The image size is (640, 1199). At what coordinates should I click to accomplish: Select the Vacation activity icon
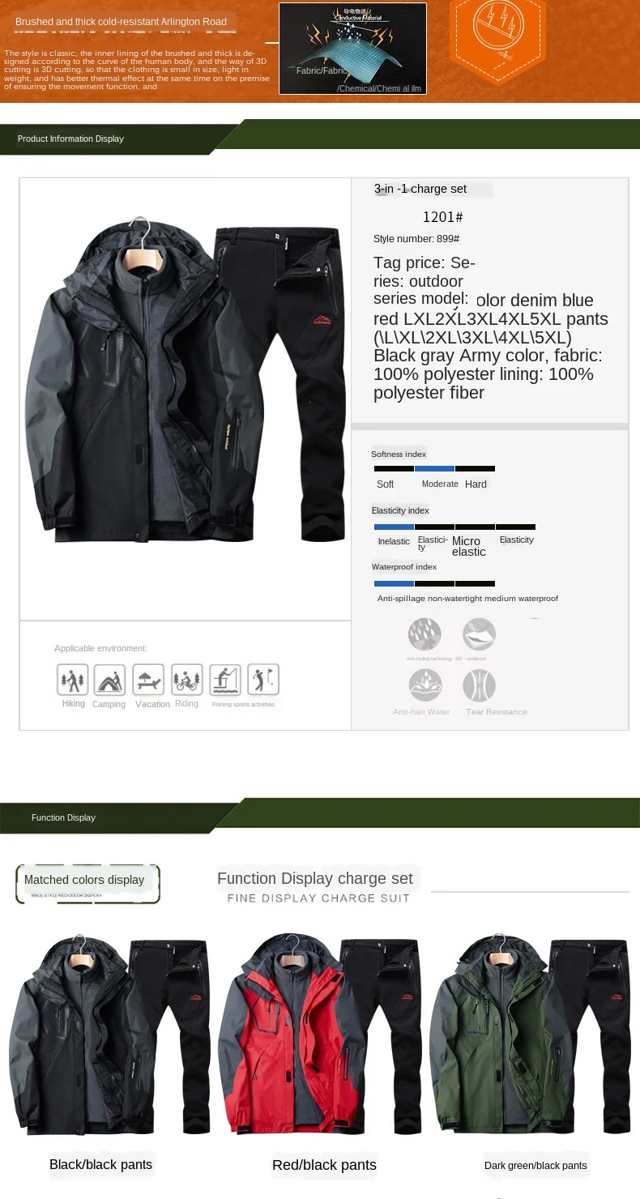point(148,680)
